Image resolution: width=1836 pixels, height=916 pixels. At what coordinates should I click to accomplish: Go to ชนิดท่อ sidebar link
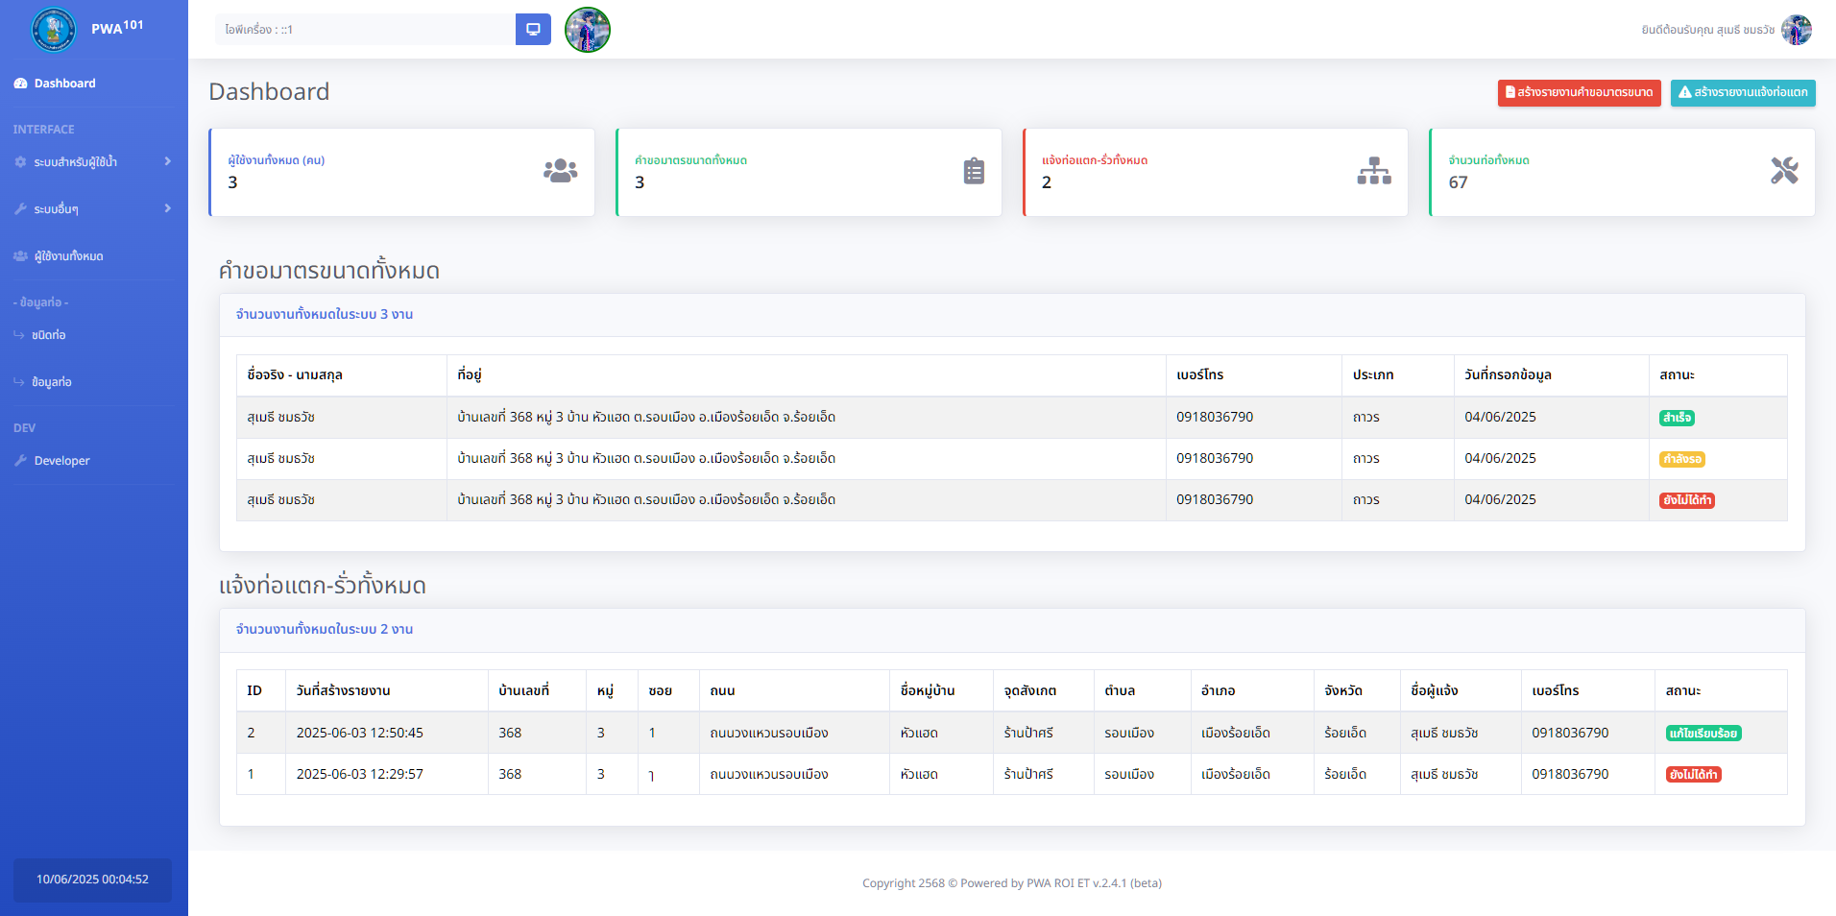(49, 335)
